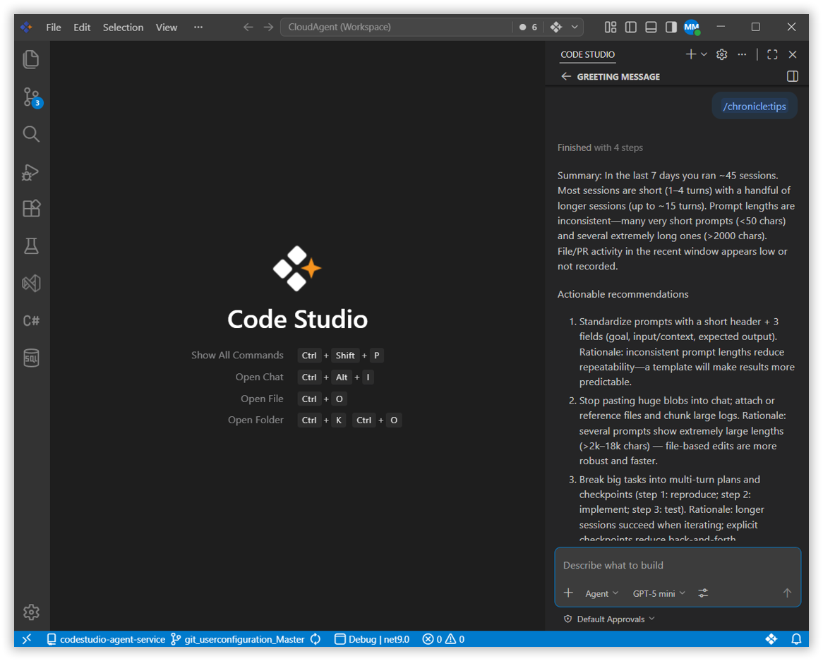Toggle the side panel icon beside Greeting Message
This screenshot has height=661, width=823.
793,77
